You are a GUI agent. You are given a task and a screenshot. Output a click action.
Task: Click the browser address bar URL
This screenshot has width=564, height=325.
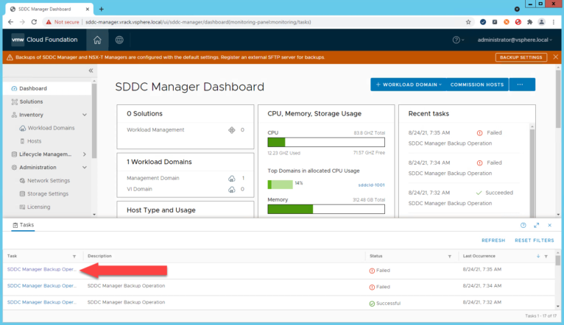click(198, 22)
